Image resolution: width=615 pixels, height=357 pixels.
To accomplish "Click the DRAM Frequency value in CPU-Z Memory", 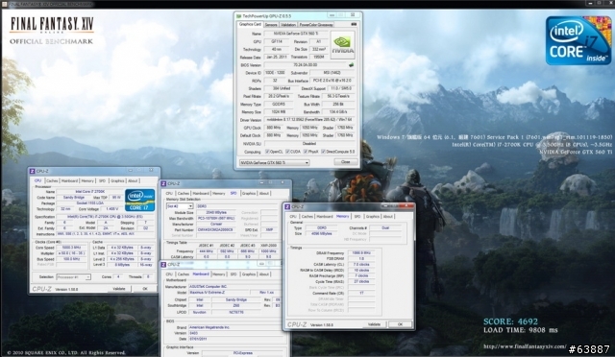I will point(361,253).
